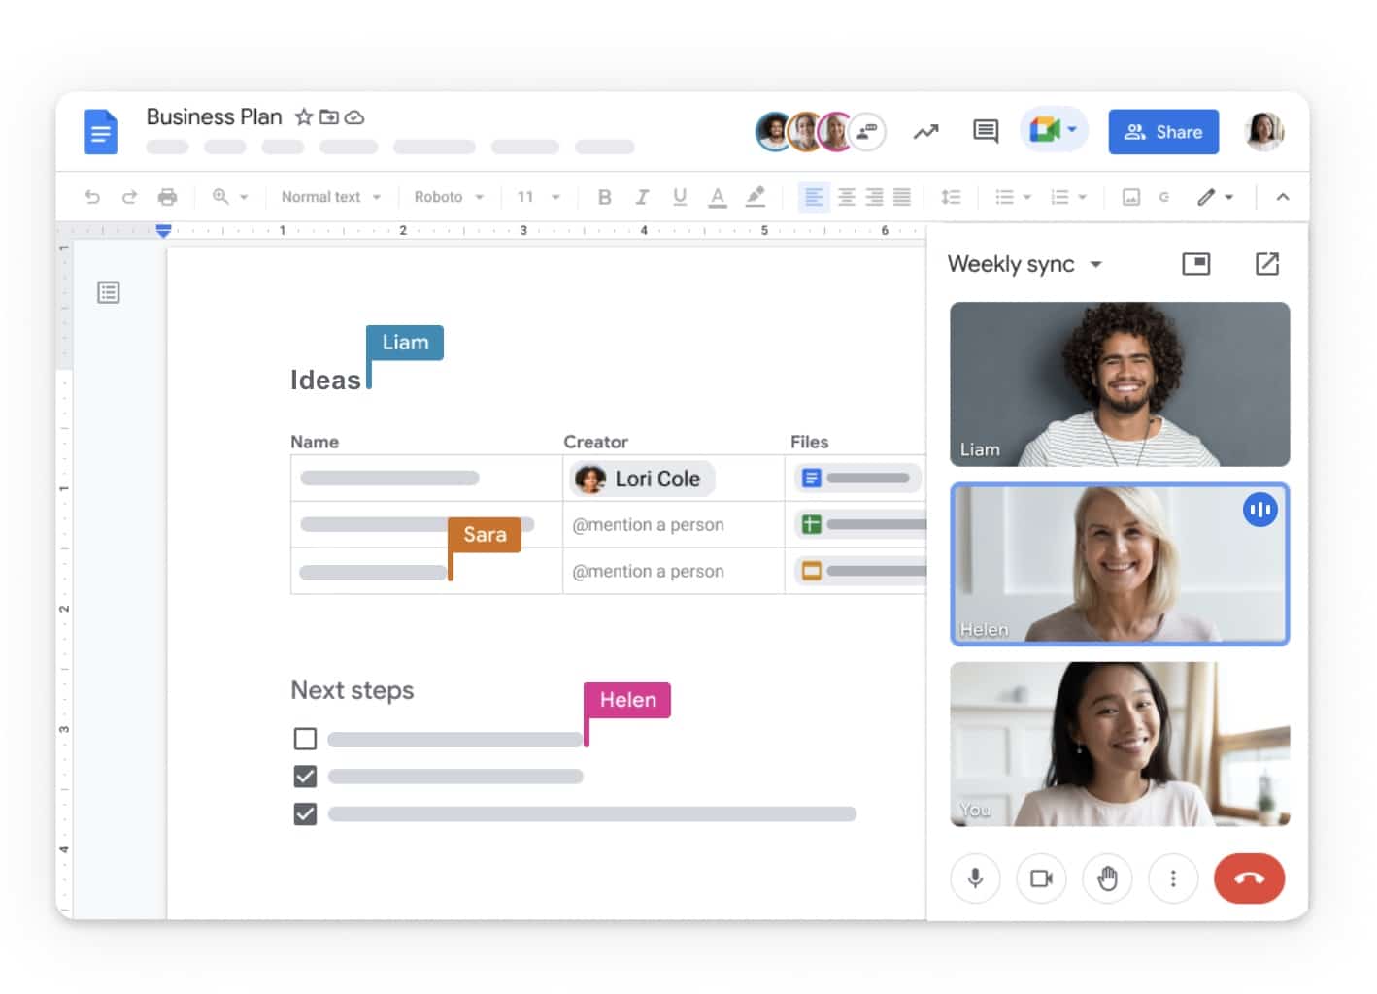Screen dimensions: 1377x994
Task: Open more options in meeting controls
Action: (1173, 878)
